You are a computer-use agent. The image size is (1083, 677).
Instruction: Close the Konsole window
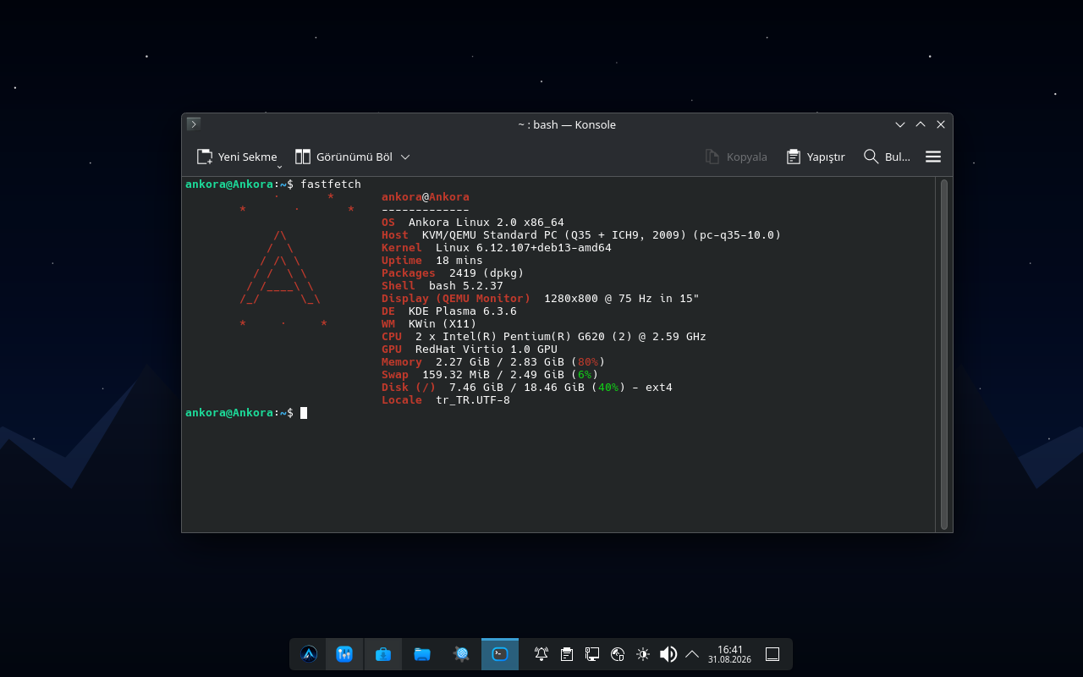(x=941, y=124)
